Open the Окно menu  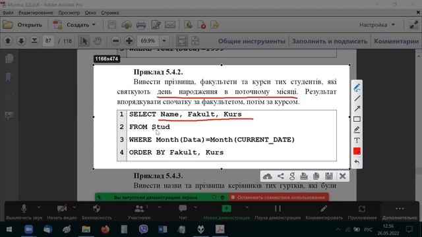(x=90, y=13)
